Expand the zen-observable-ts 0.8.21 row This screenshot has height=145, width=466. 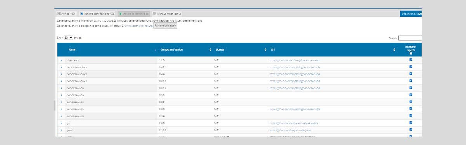tap(61, 67)
